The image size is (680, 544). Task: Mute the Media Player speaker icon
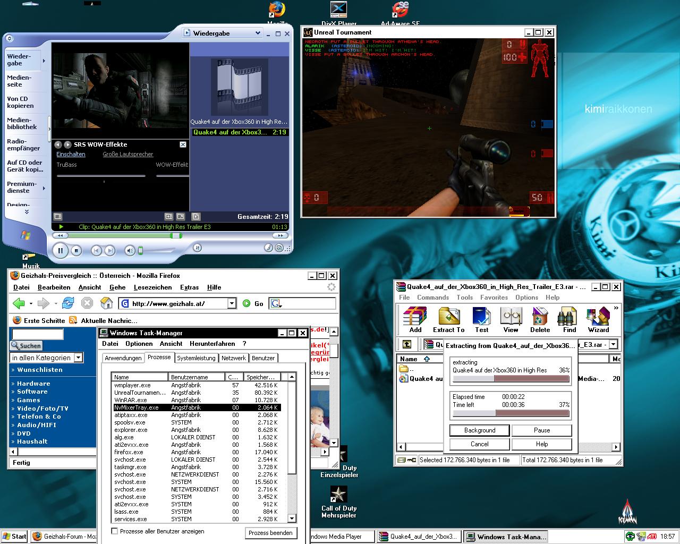pos(130,250)
